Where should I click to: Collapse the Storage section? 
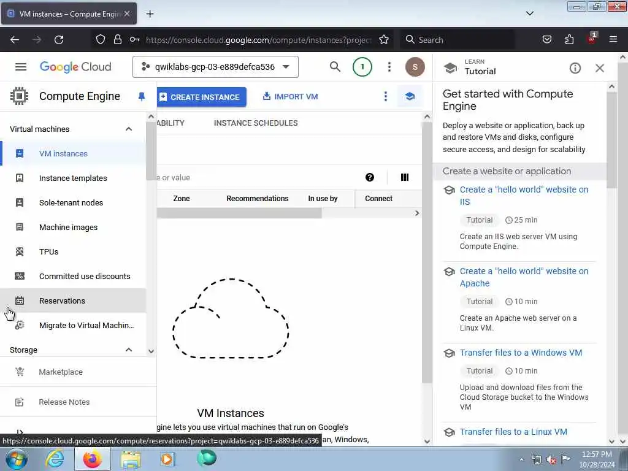pyautogui.click(x=129, y=350)
